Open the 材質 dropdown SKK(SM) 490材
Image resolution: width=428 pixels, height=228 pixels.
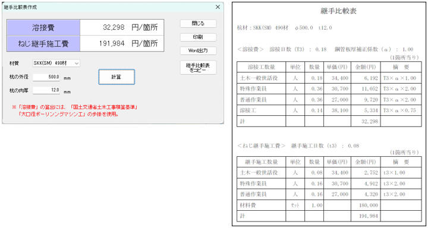point(56,64)
